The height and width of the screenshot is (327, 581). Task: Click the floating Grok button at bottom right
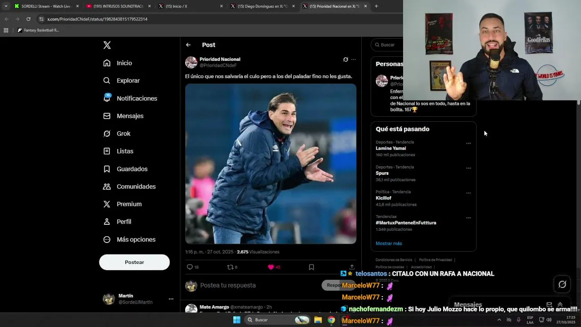click(x=562, y=284)
